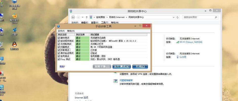Click the network icon in address bar
Screen dimensions: 238x101
[x=91, y=17]
